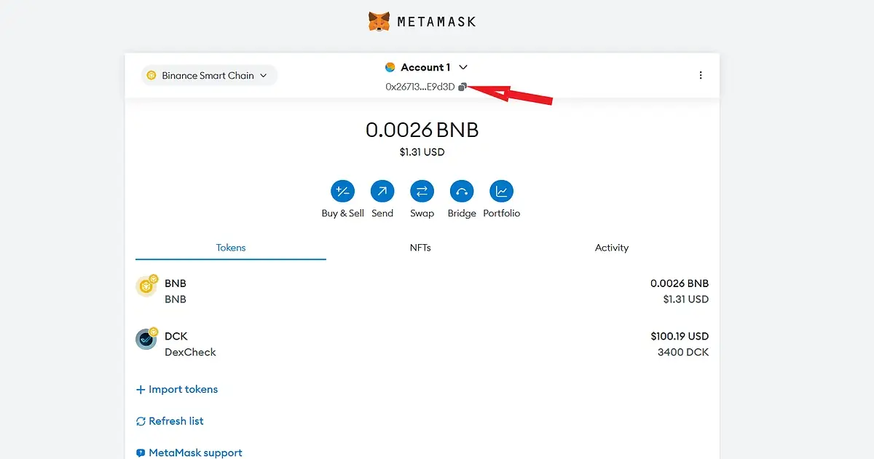Open the Swap feature icon
The image size is (874, 459).
point(422,192)
